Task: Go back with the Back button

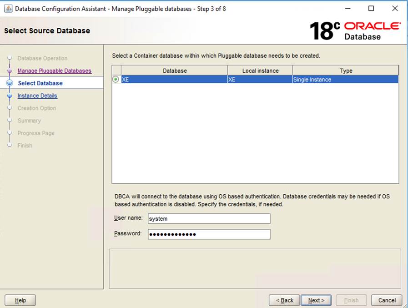Action: (284, 300)
